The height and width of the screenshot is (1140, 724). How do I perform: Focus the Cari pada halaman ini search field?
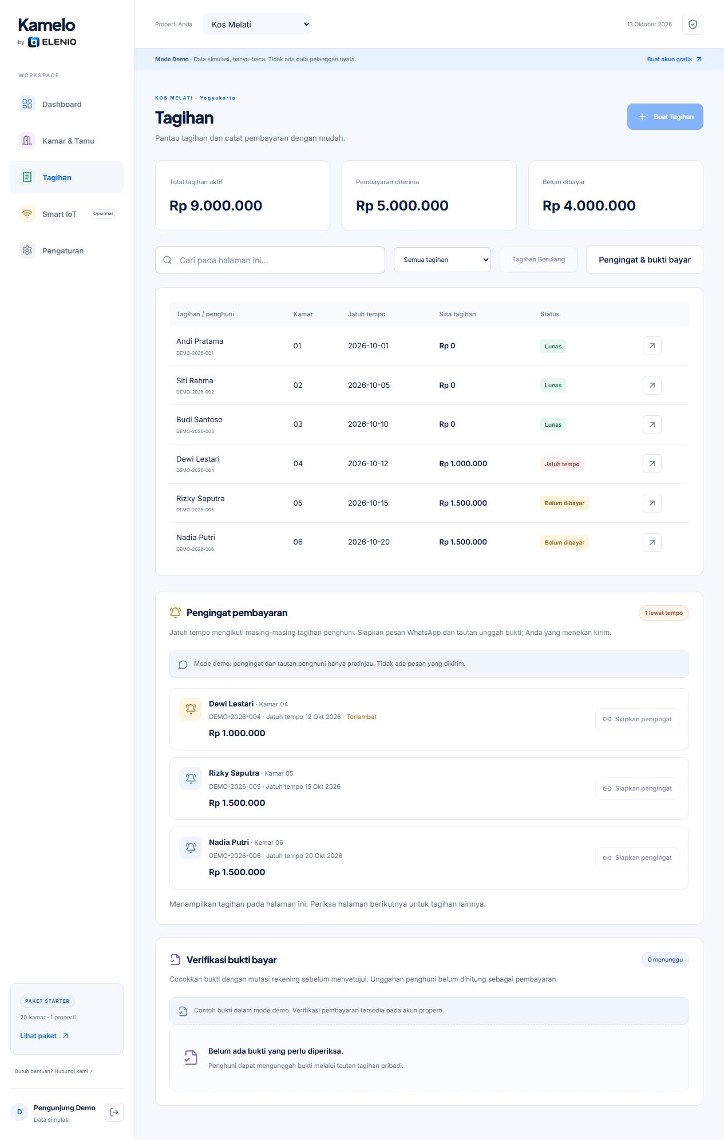point(270,260)
